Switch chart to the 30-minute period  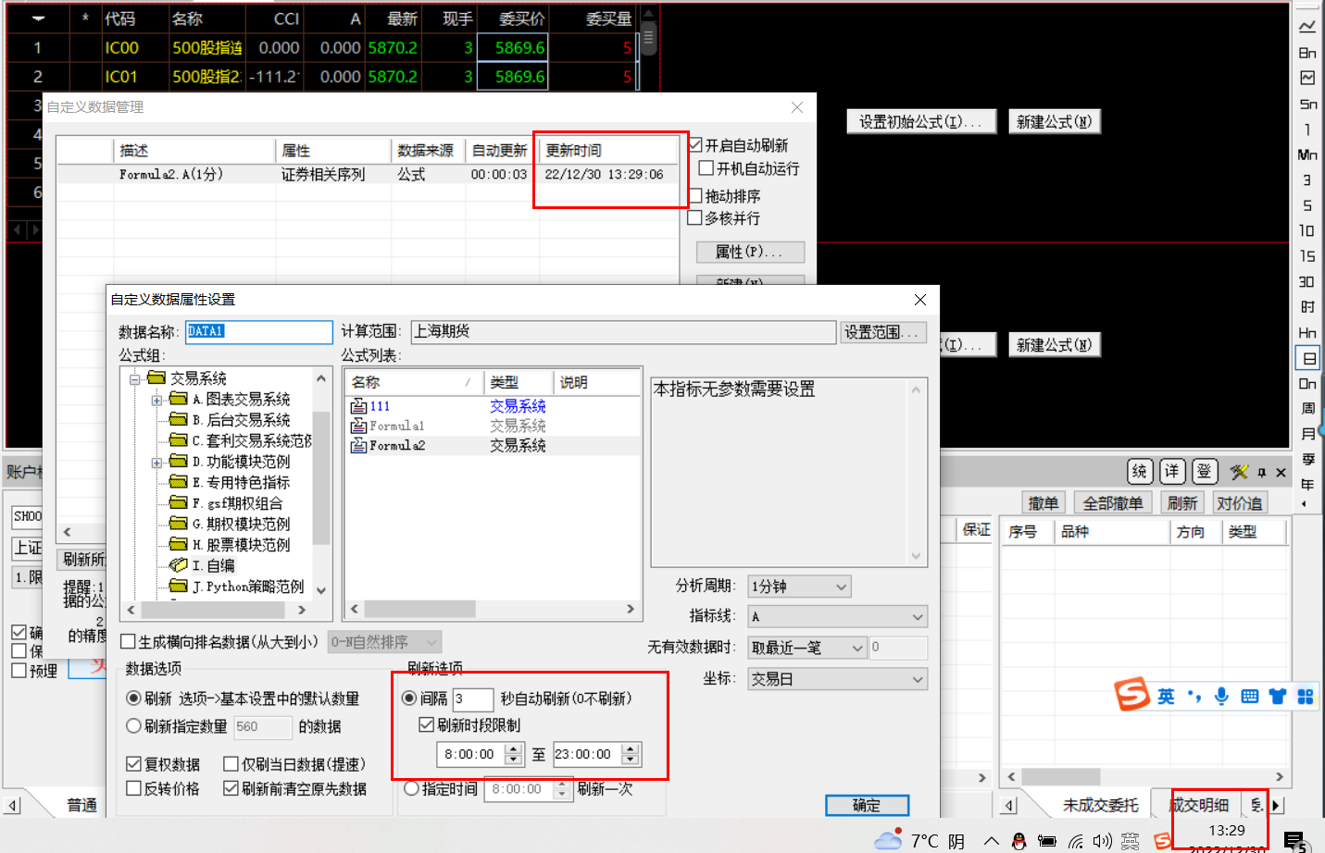pyautogui.click(x=1306, y=281)
